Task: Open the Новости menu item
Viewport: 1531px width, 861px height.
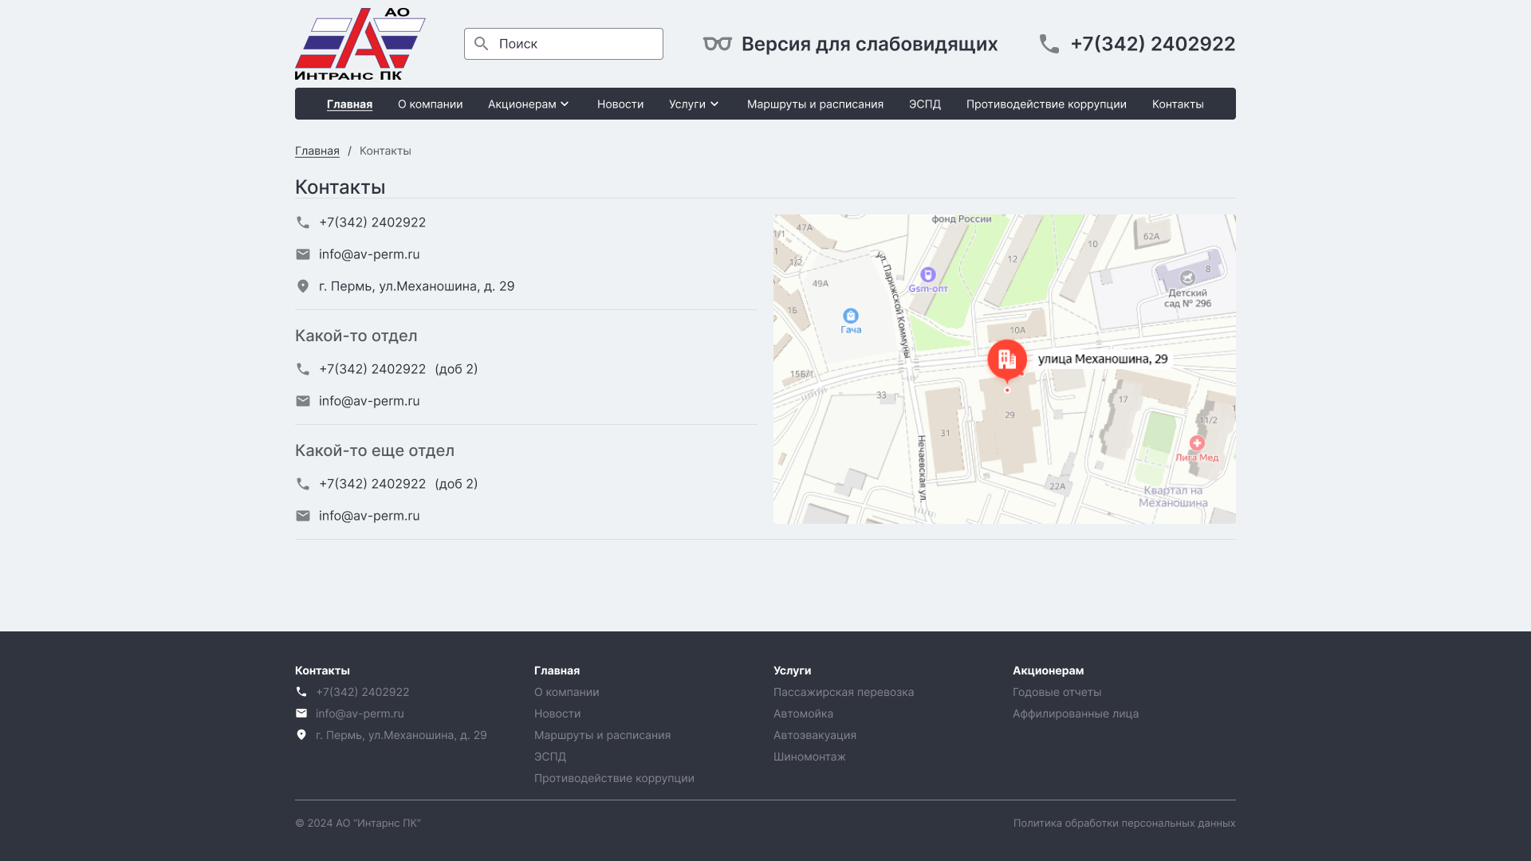Action: [620, 104]
